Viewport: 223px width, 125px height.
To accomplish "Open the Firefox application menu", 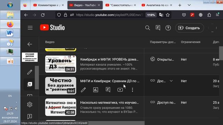I will pos(217,15).
